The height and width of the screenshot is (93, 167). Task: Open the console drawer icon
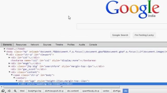click(x=9, y=91)
